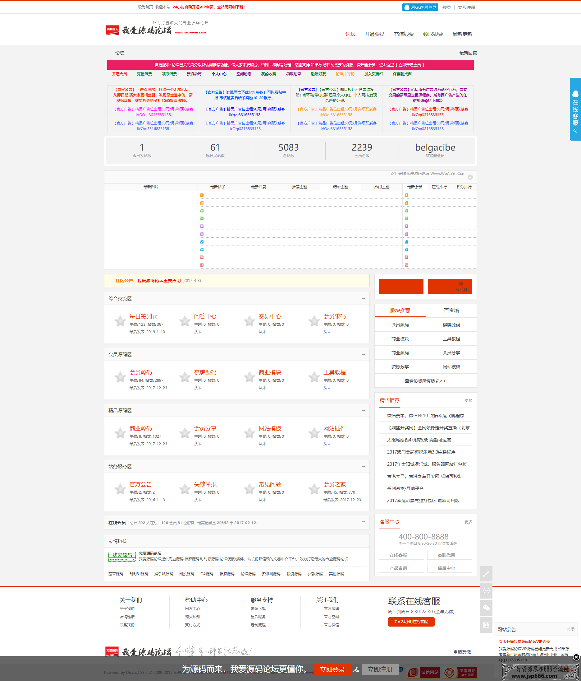The image size is (581, 681).
Task: Collapse the welcome panel round minus button
Action: [470, 177]
